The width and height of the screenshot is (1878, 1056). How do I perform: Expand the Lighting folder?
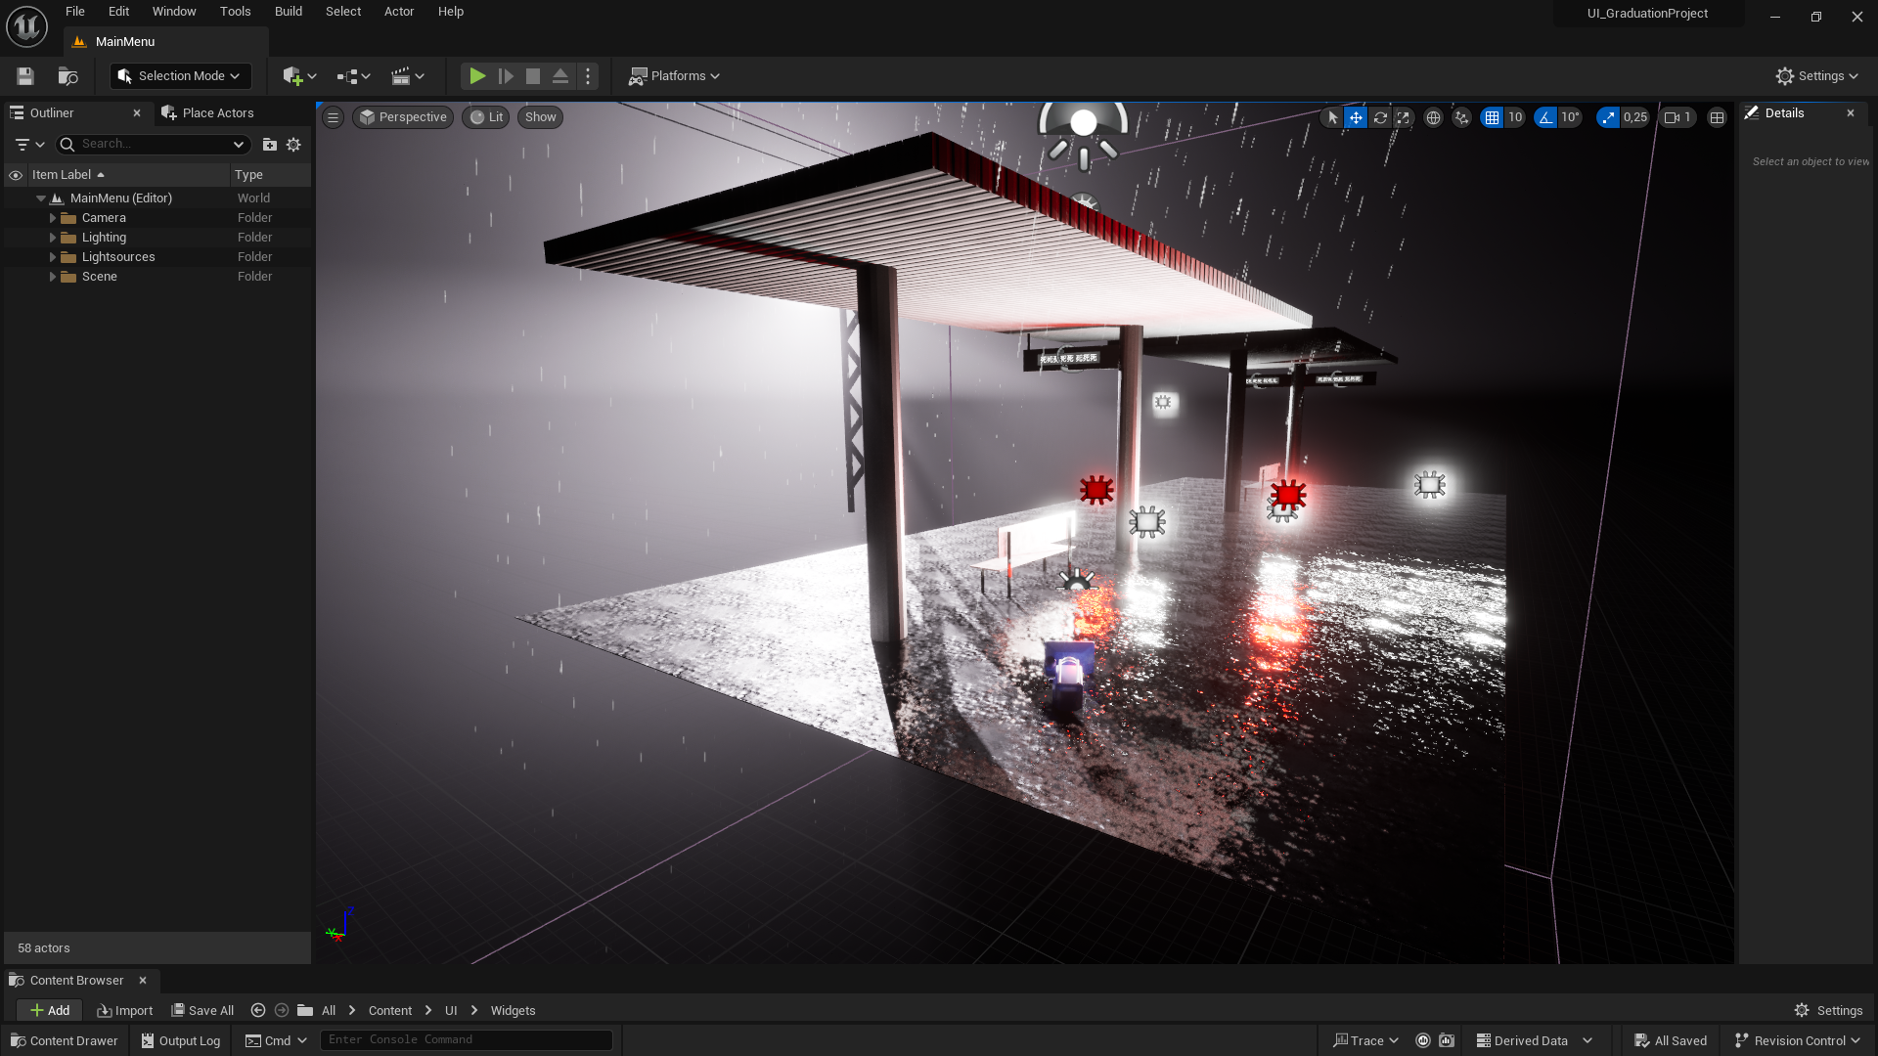coord(53,238)
